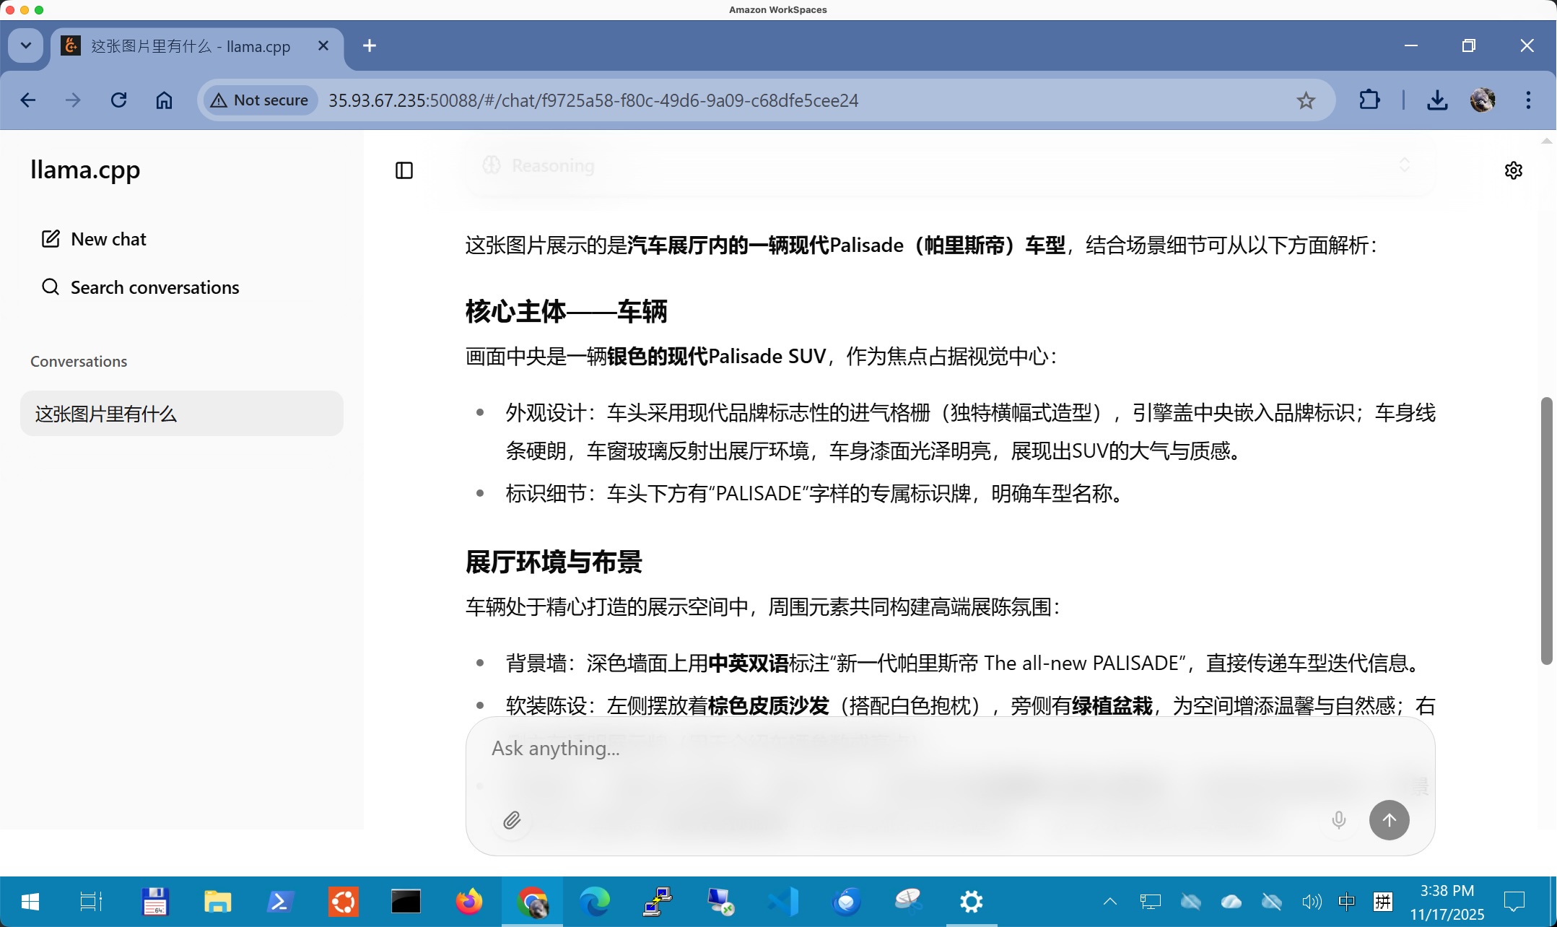Image resolution: width=1557 pixels, height=927 pixels.
Task: Select the 这张图片里有什么 conversation
Action: click(181, 414)
